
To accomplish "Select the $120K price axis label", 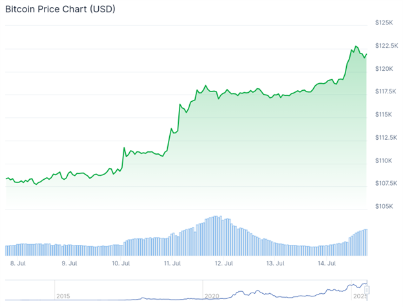I will [x=384, y=68].
